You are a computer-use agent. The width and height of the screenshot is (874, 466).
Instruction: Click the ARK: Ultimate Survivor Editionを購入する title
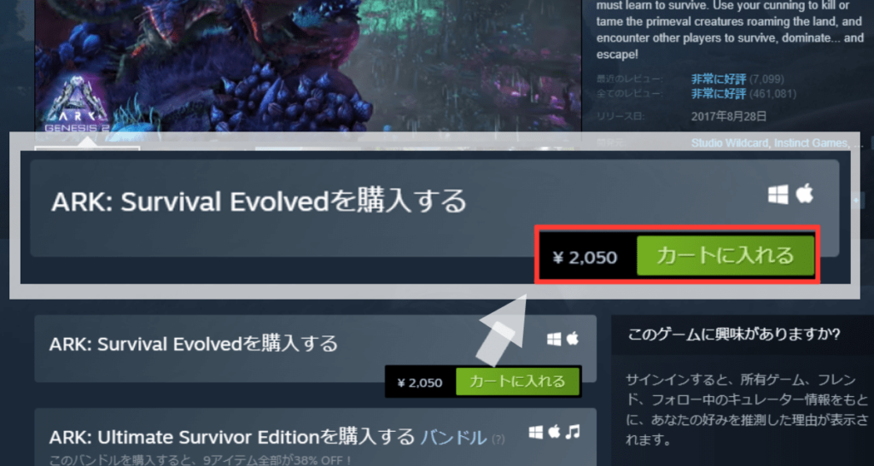232,438
